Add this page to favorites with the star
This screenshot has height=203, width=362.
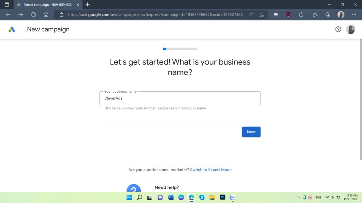pos(261,15)
